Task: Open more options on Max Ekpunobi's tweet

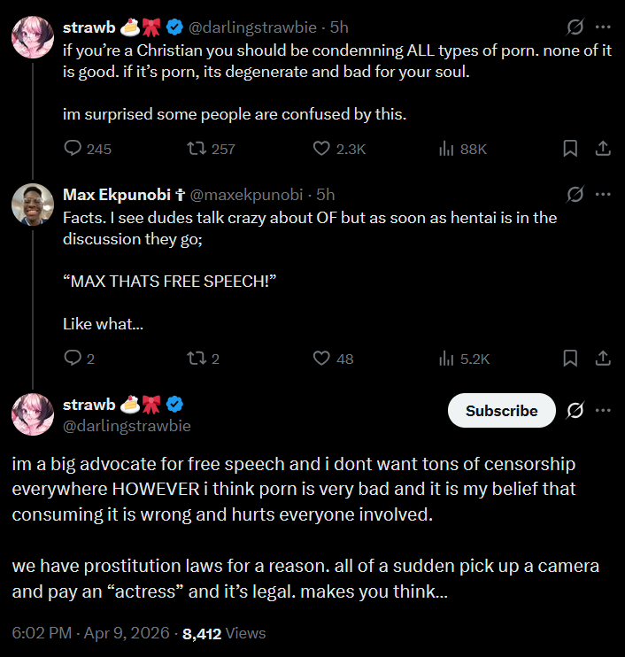Action: click(603, 195)
